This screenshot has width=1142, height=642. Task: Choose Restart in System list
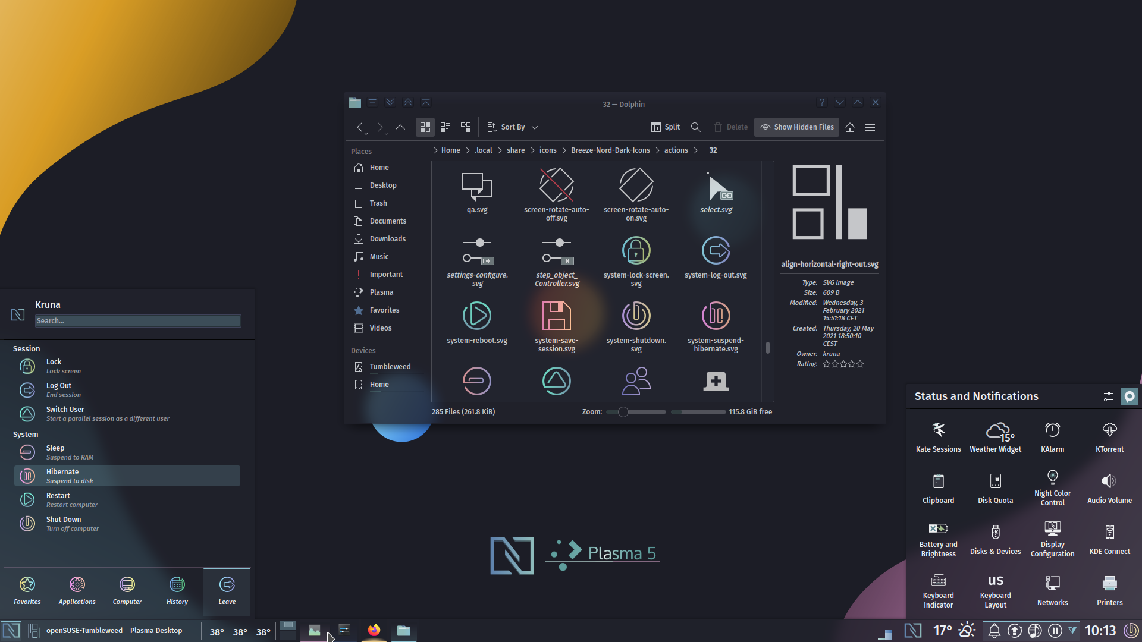127,500
